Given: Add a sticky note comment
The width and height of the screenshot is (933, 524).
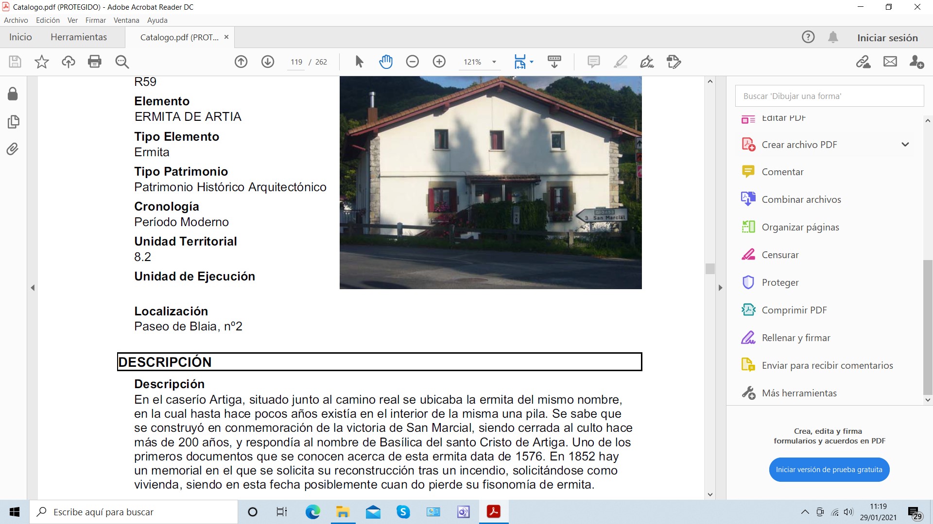Looking at the screenshot, I should (x=593, y=62).
